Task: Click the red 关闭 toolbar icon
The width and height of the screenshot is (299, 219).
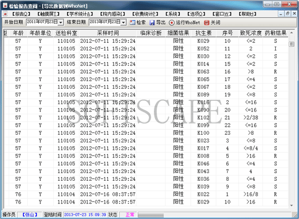Action: (207, 23)
